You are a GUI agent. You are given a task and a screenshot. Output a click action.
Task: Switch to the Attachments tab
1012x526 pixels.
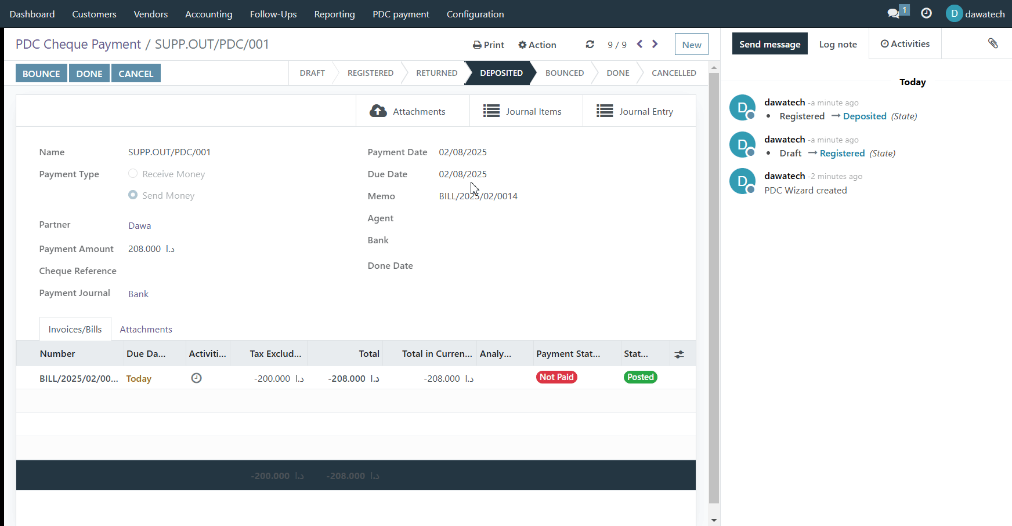(x=146, y=329)
